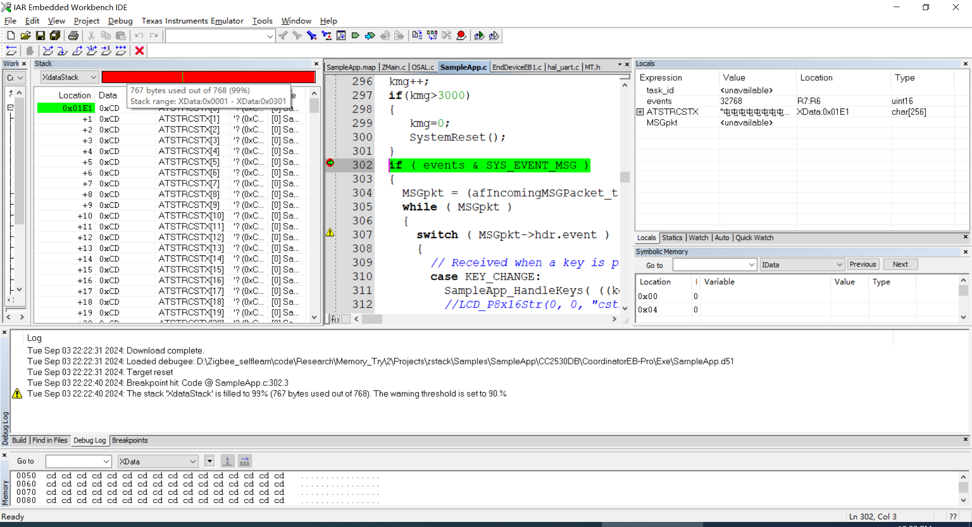Open the XdataStack selector in Stack panel
Viewport: 972px width, 527px height.
[x=69, y=77]
